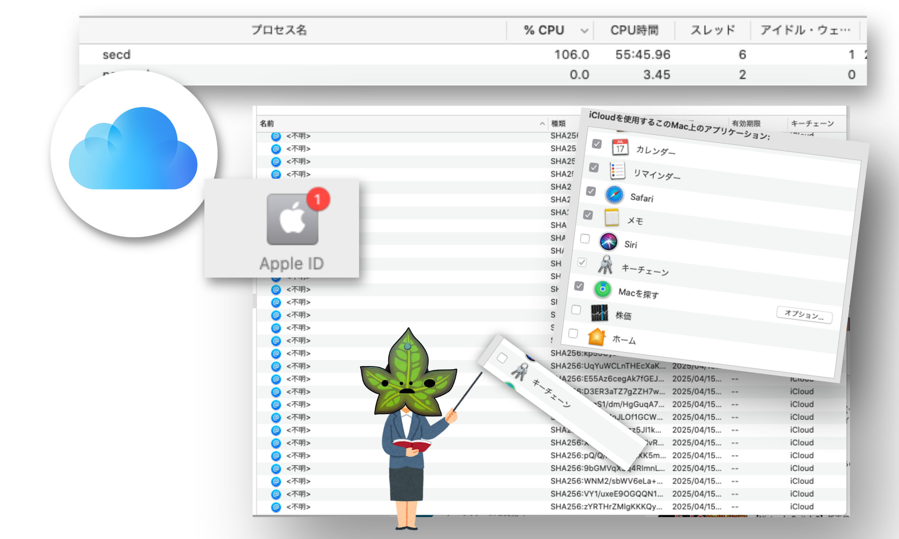Uncheck the Safari checkbox in iCloud list
Image resolution: width=899 pixels, height=539 pixels.
[x=591, y=191]
